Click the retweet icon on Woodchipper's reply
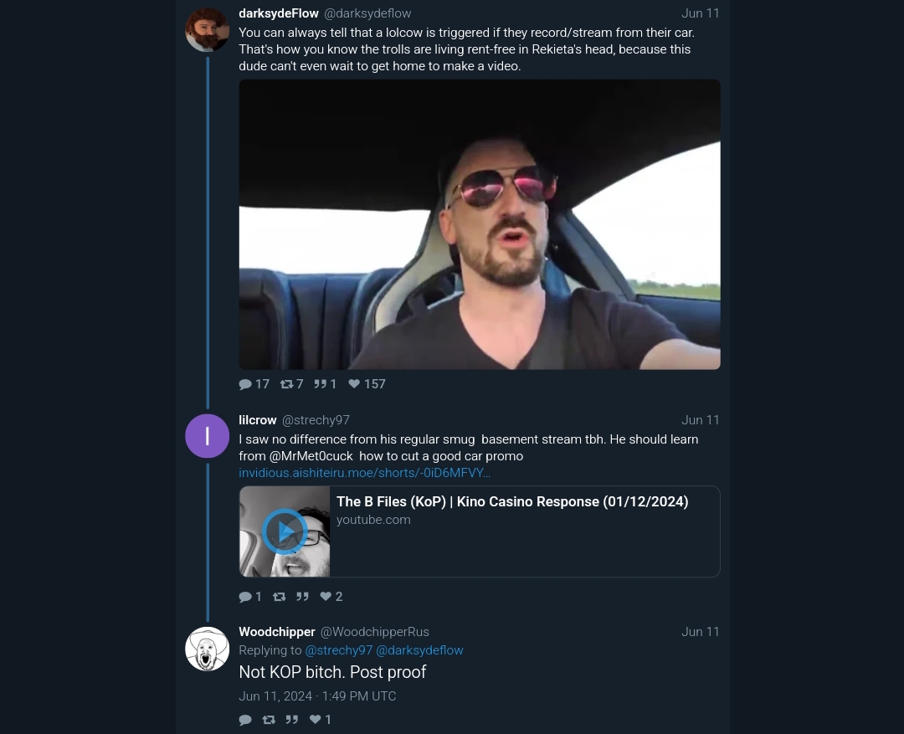904x734 pixels. tap(269, 720)
